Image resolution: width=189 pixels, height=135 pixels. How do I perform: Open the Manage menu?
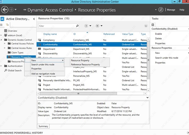point(171,10)
